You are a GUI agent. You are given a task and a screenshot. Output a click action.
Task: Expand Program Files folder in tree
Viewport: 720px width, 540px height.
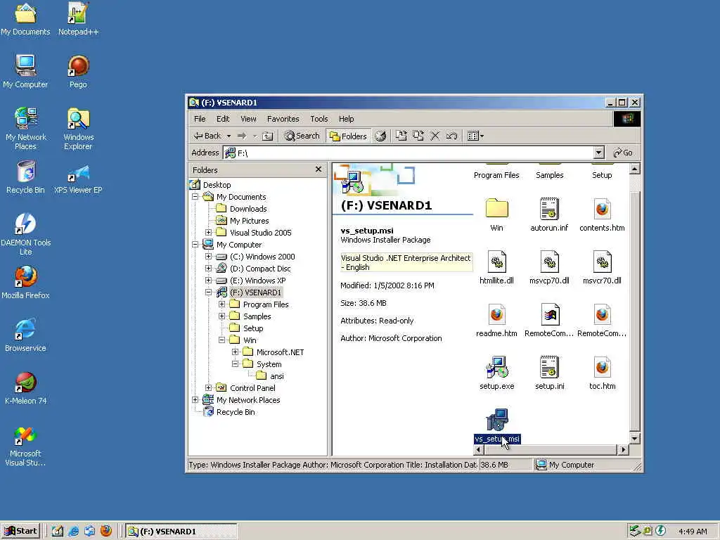click(x=221, y=304)
